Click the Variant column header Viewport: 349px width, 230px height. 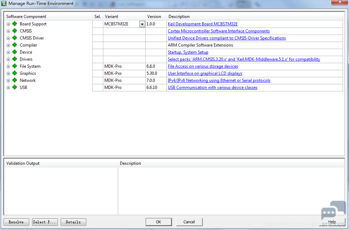pos(124,17)
